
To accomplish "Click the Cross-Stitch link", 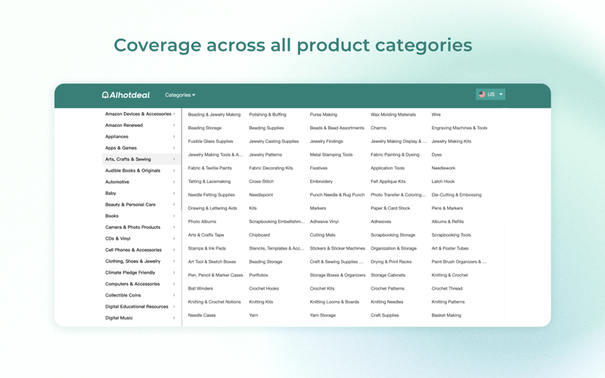I will [261, 181].
